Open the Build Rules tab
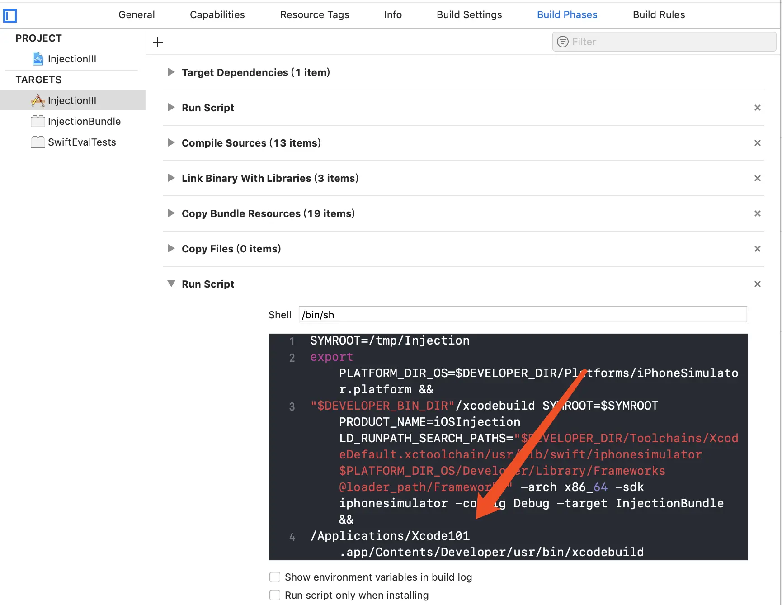The width and height of the screenshot is (782, 605). click(659, 14)
